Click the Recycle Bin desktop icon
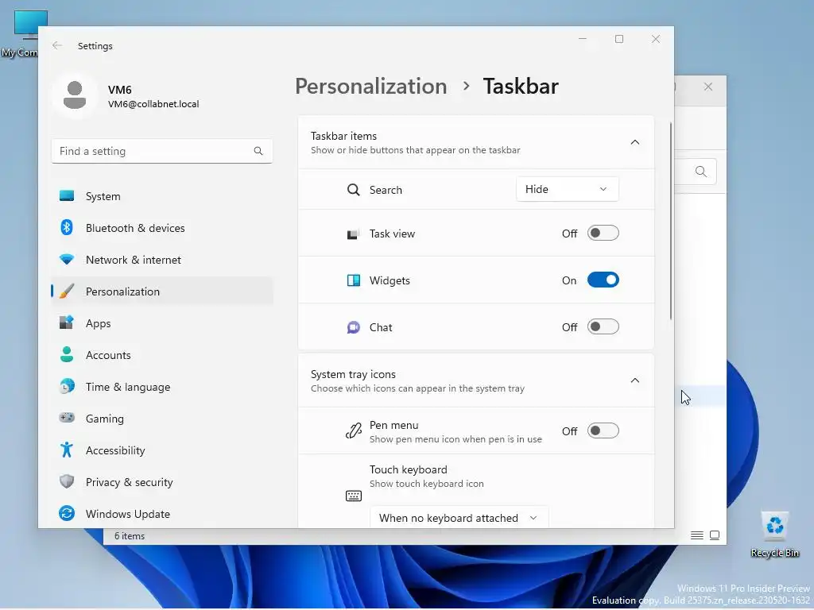 (774, 535)
